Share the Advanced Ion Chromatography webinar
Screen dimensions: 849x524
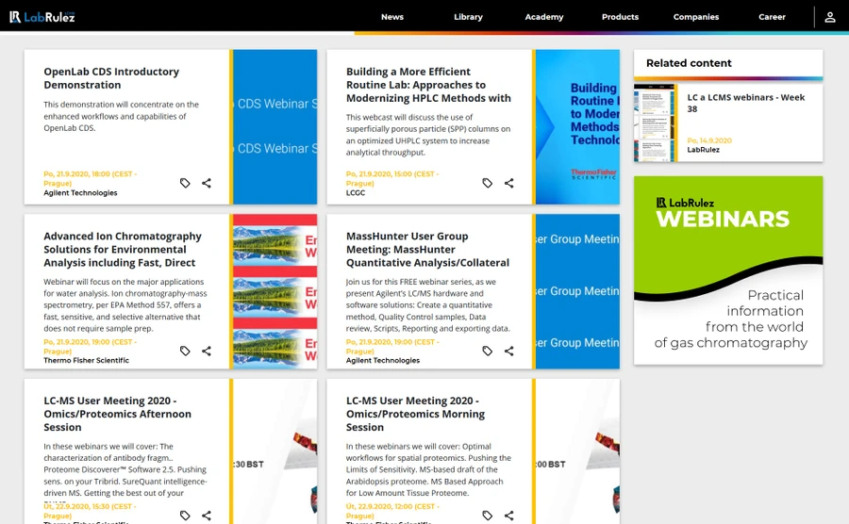click(207, 351)
